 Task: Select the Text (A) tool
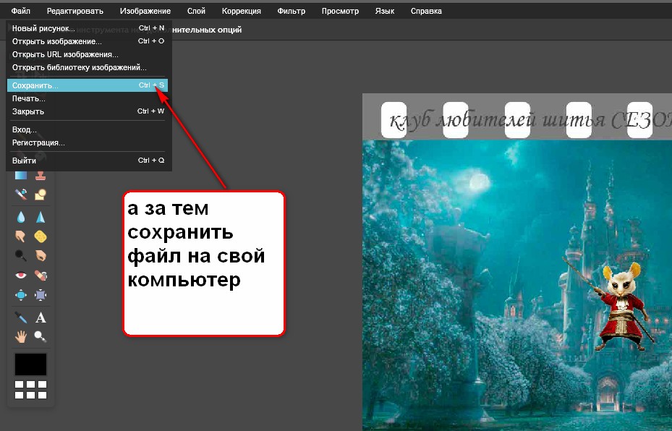pyautogui.click(x=41, y=317)
